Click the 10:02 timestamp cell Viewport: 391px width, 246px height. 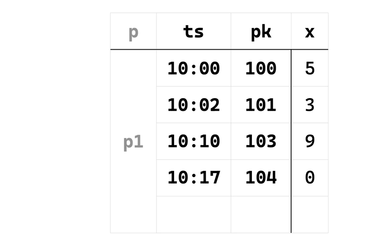pyautogui.click(x=193, y=105)
